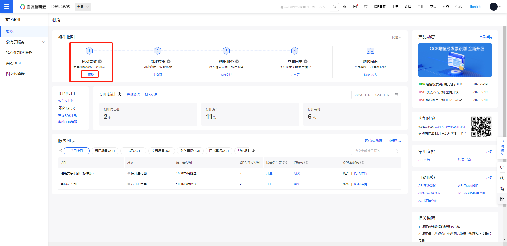The height and width of the screenshot is (246, 507).
Task: Open 详细数据 link
Action: pos(133,95)
